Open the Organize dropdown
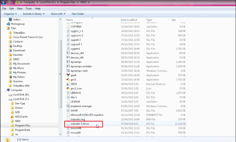 pos(10,14)
